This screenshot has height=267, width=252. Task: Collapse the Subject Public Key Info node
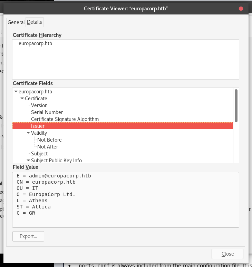(28, 161)
